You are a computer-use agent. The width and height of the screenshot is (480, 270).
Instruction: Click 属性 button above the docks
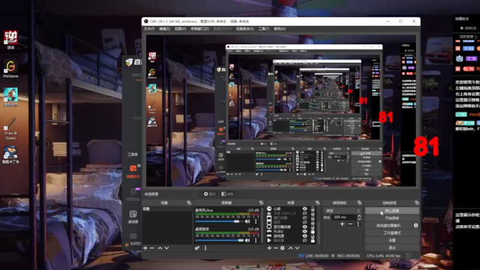[210, 194]
